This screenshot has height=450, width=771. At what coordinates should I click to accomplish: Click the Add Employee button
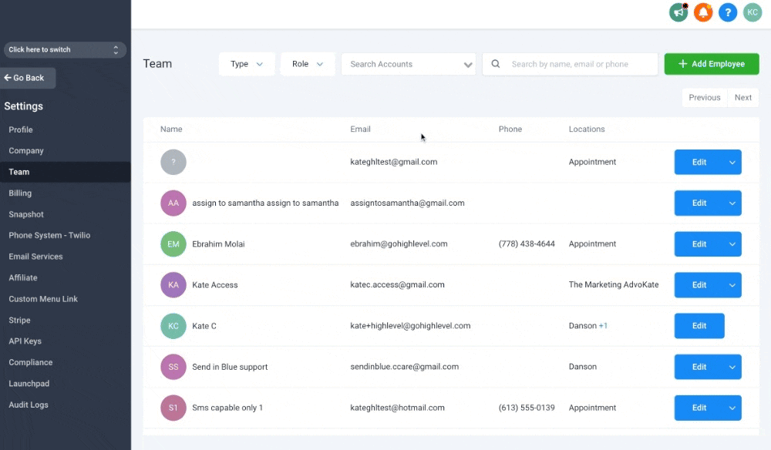(x=712, y=64)
